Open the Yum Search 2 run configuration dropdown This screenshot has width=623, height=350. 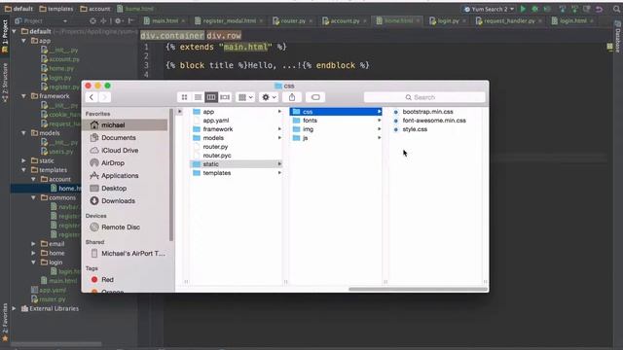(x=489, y=9)
